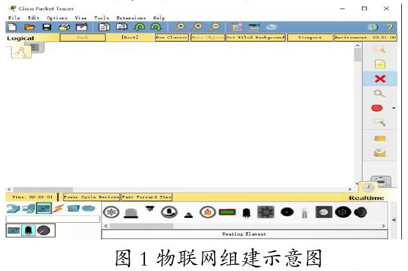Image resolution: width=408 pixels, height=271 pixels.
Task: Save with the floppy disk icon
Action: coord(47,27)
